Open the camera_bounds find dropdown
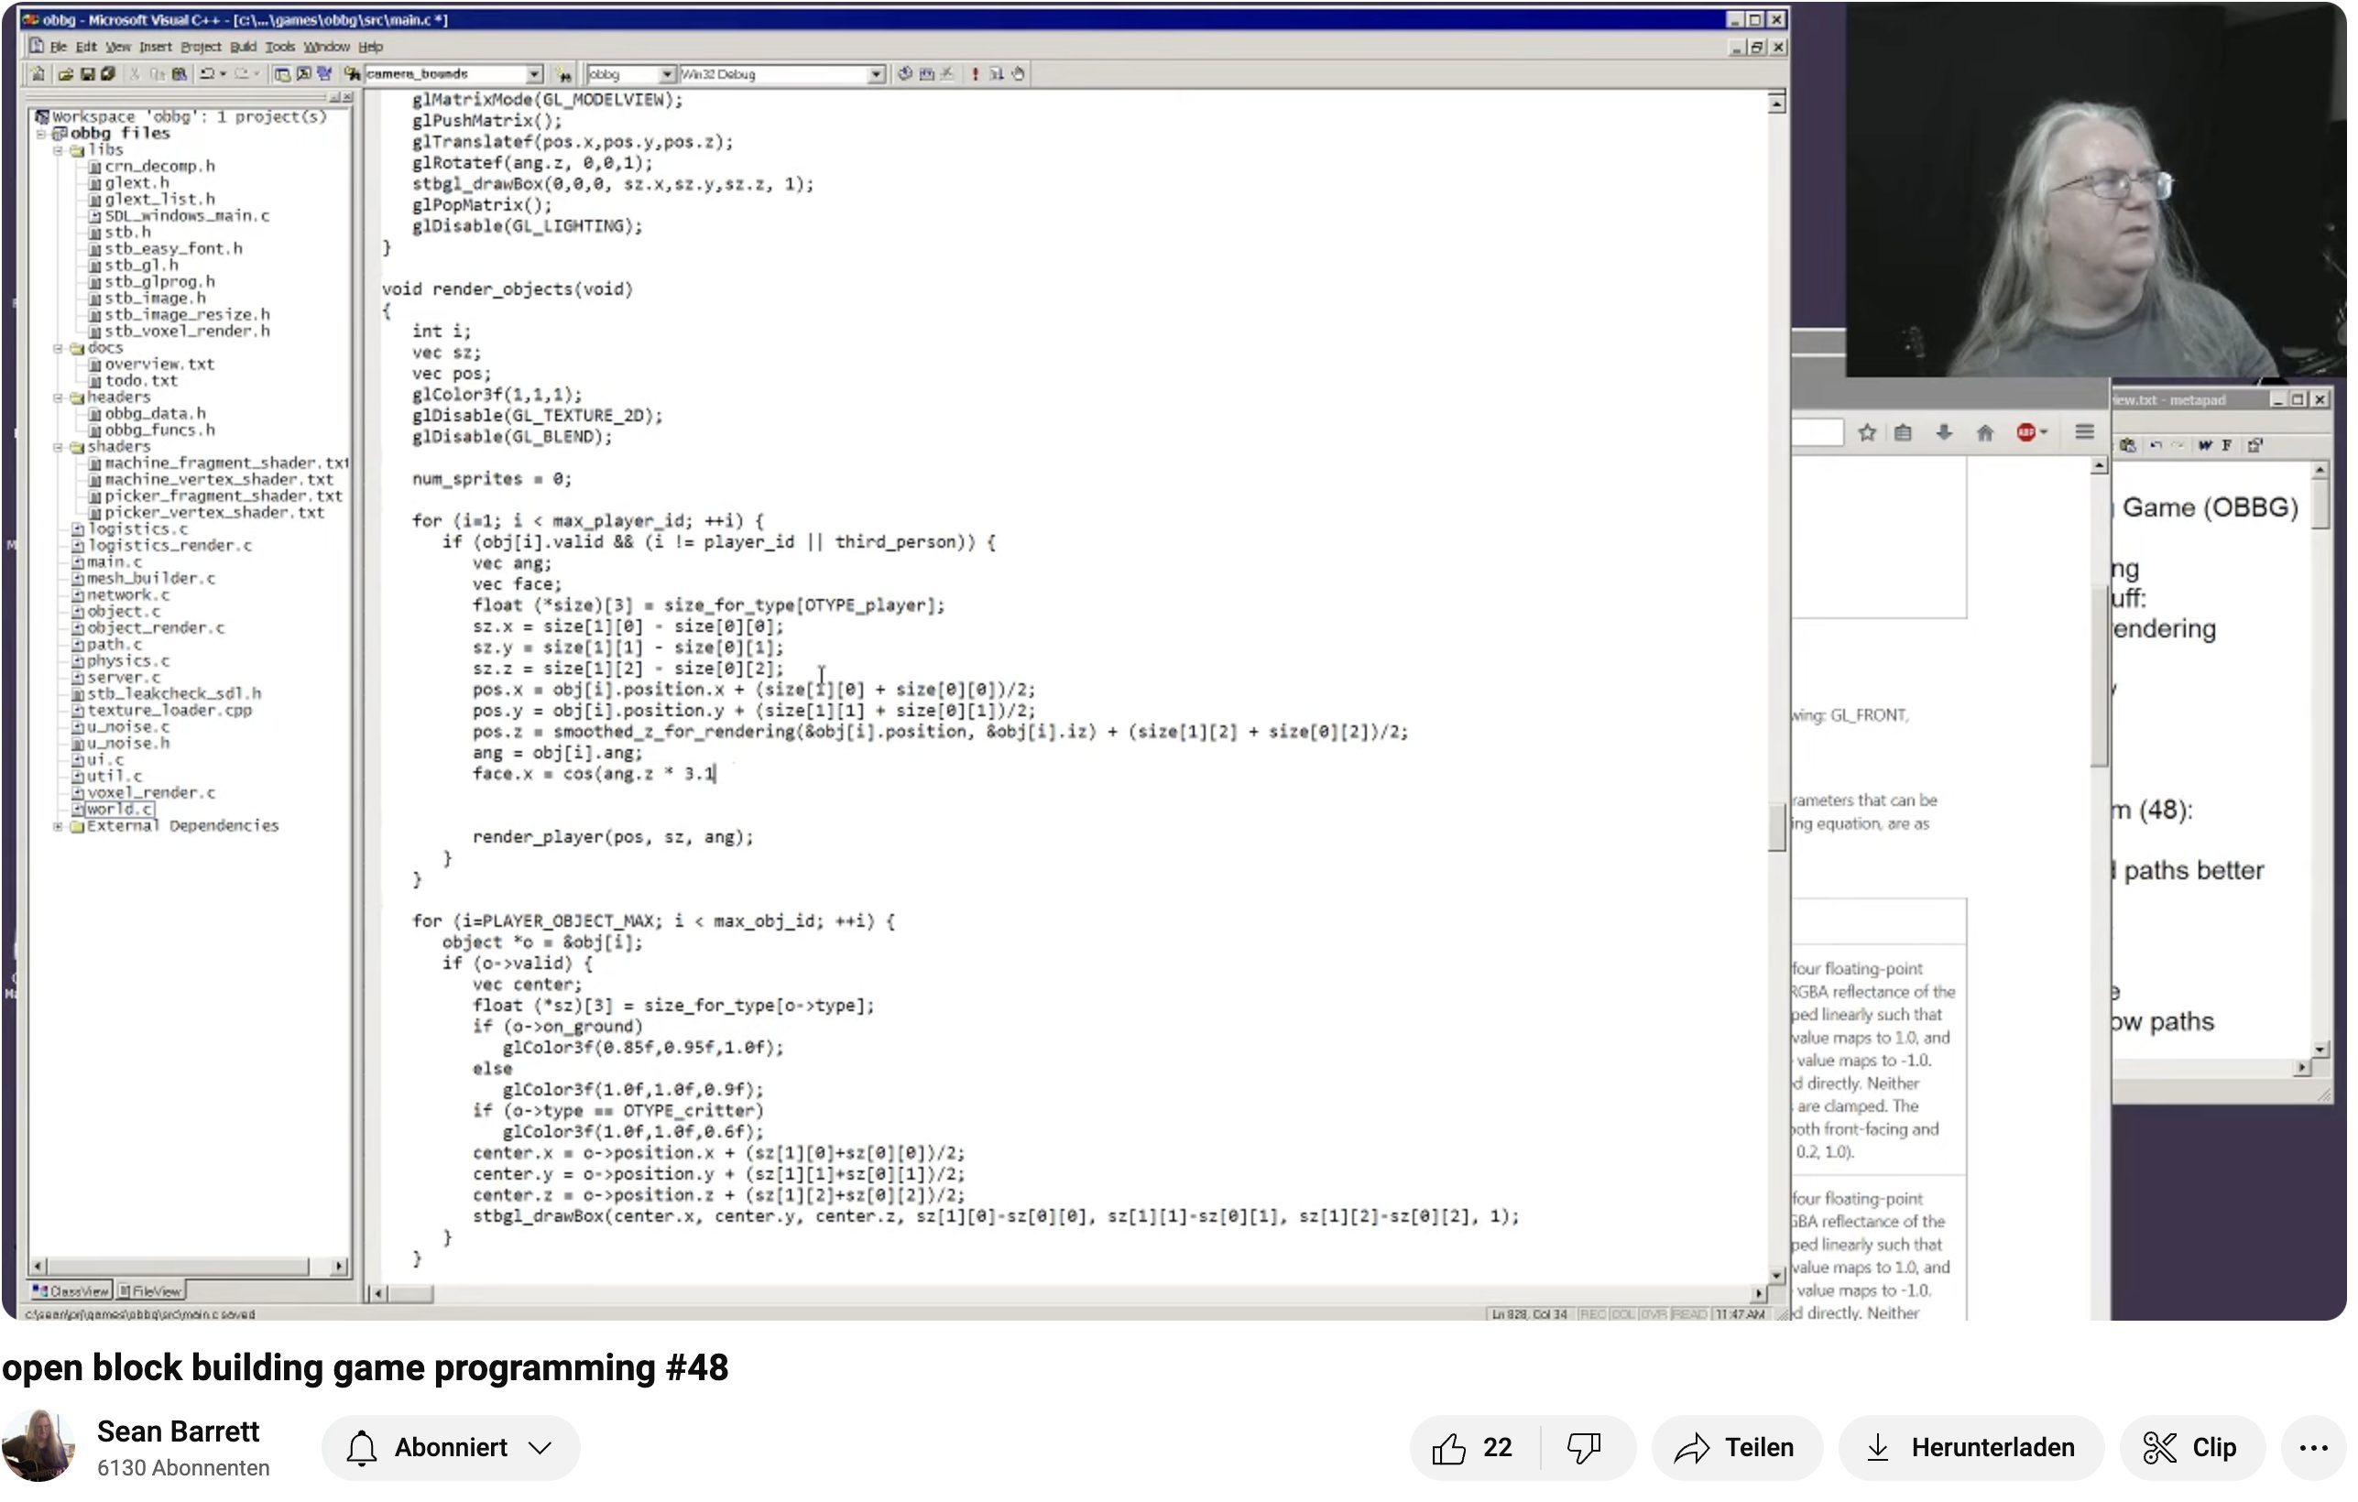 [x=536, y=74]
